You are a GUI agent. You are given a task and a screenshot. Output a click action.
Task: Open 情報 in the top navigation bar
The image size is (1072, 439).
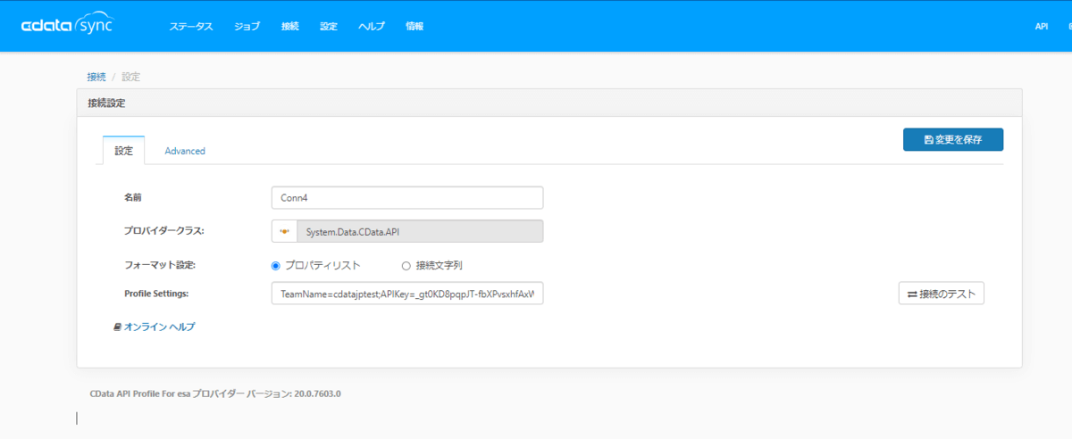[x=415, y=27]
